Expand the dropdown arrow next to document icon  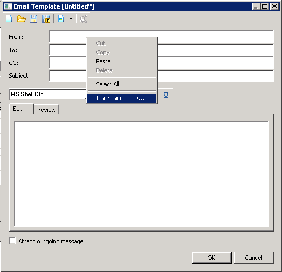click(x=71, y=19)
